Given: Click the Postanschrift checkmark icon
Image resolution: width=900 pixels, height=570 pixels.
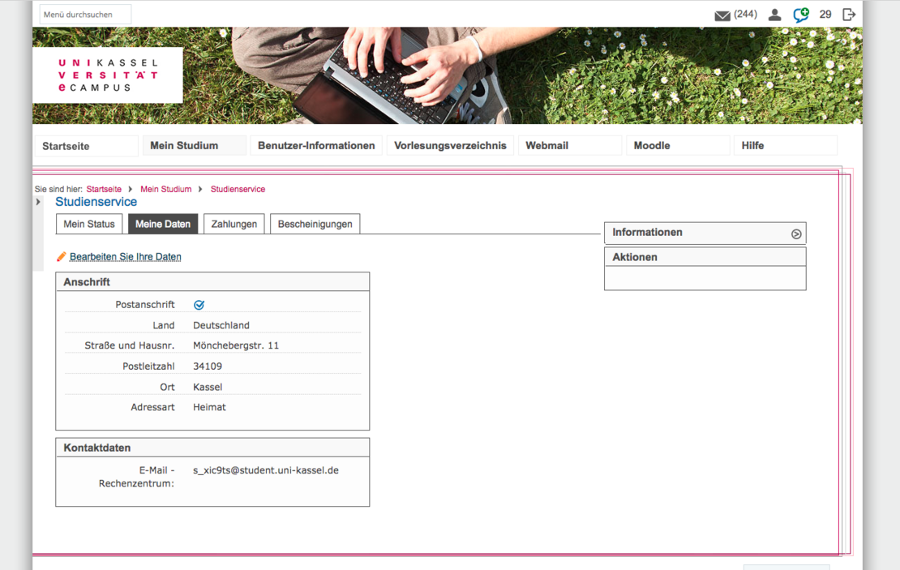Looking at the screenshot, I should pos(199,305).
